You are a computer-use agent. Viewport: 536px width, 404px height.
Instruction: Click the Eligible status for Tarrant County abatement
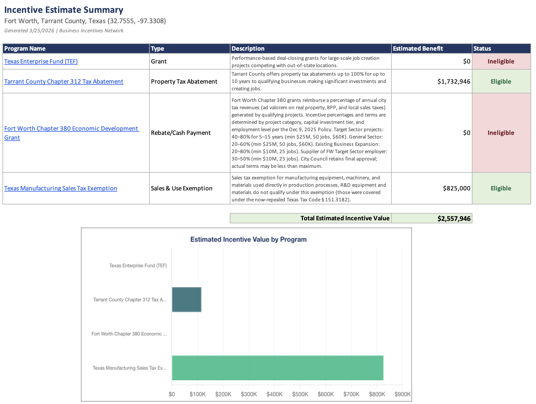point(501,81)
